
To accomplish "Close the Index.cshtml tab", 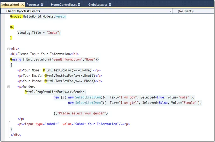I will [23, 5].
